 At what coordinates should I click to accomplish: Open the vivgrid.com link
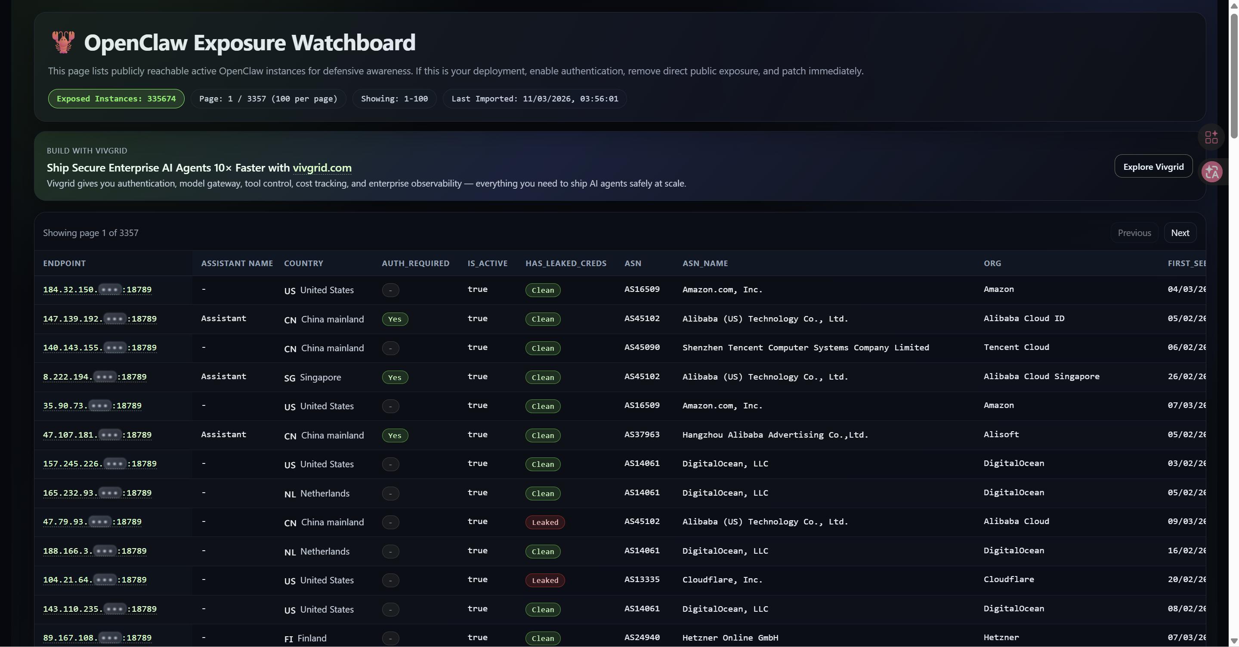[322, 168]
